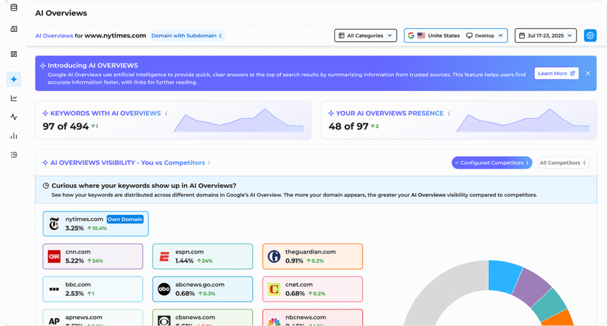This screenshot has height=326, width=607.
Task: Open the database icon in the sidebar
Action: [x=14, y=8]
